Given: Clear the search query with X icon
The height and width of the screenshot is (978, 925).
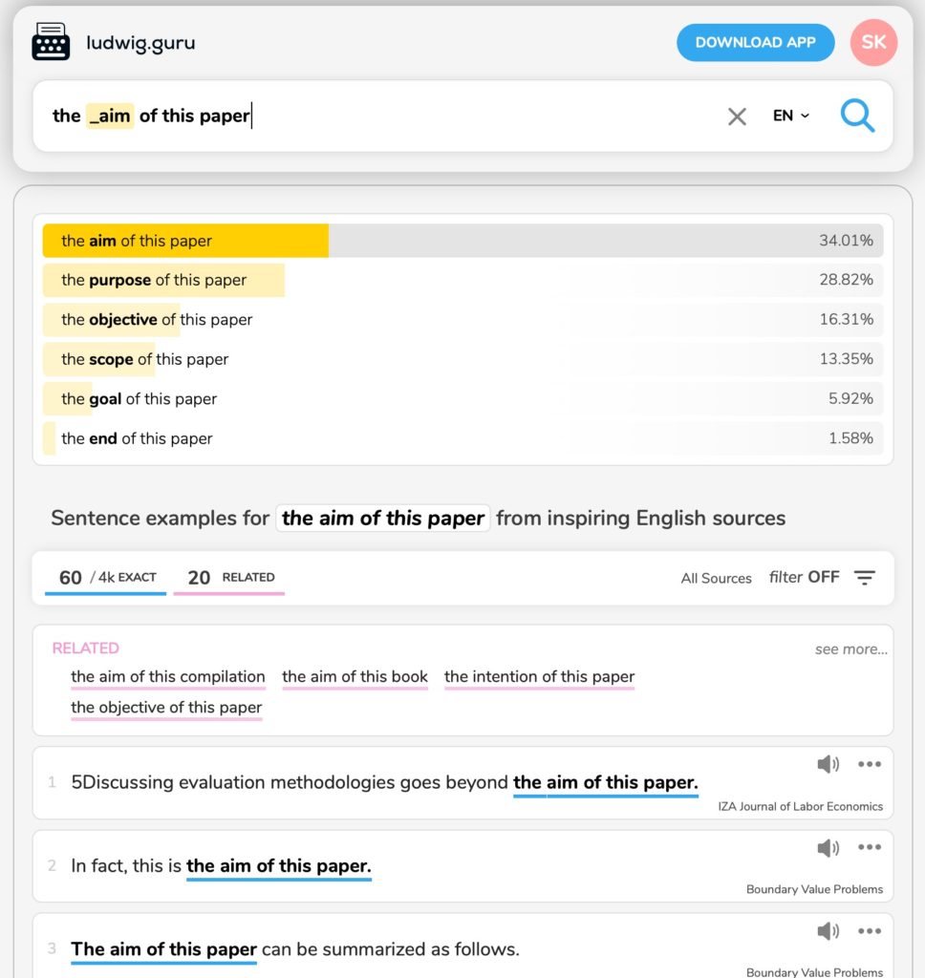Looking at the screenshot, I should pos(737,117).
